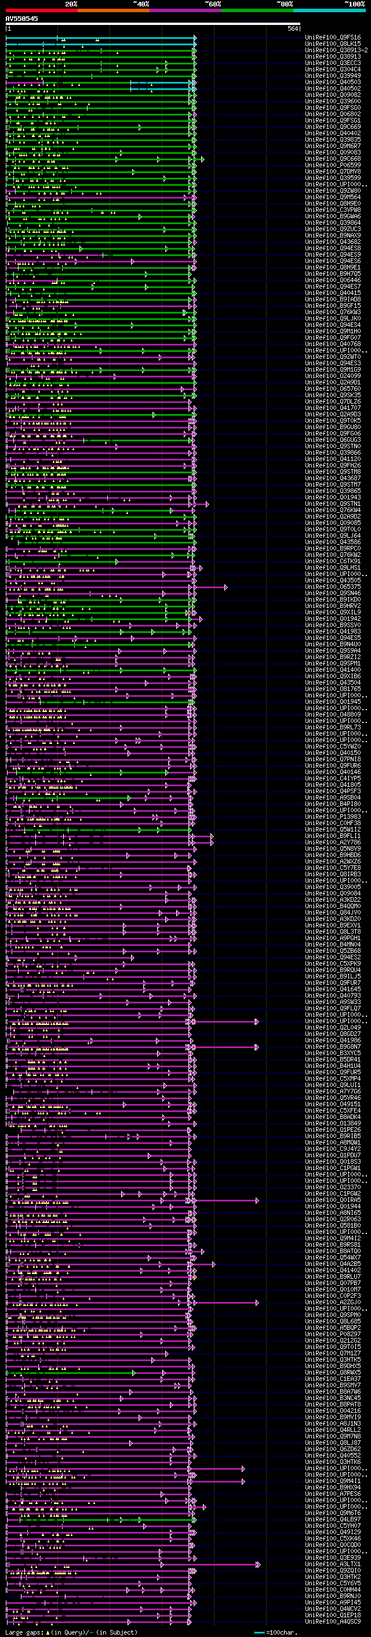The image size is (371, 1637).
Task: Select label UniRef100_Q94ES8
Action: [x=332, y=249]
